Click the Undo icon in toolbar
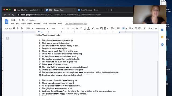The height and width of the screenshot is (96, 172). tap(6, 29)
